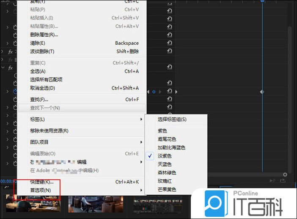Click the highlighted 查找下一个(N) entry

82,108
